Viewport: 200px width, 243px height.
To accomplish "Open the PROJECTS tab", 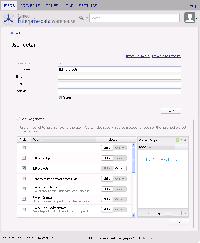I will (x=30, y=6).
